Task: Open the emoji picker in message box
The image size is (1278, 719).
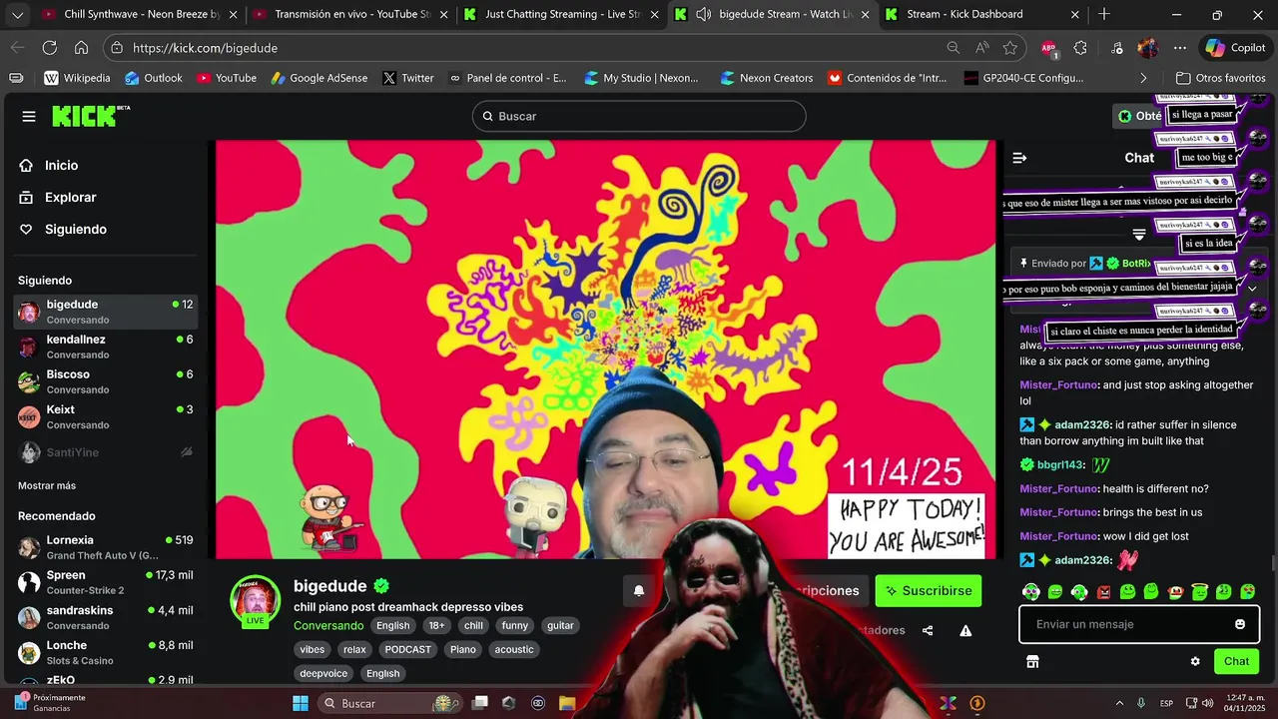Action: (1240, 624)
